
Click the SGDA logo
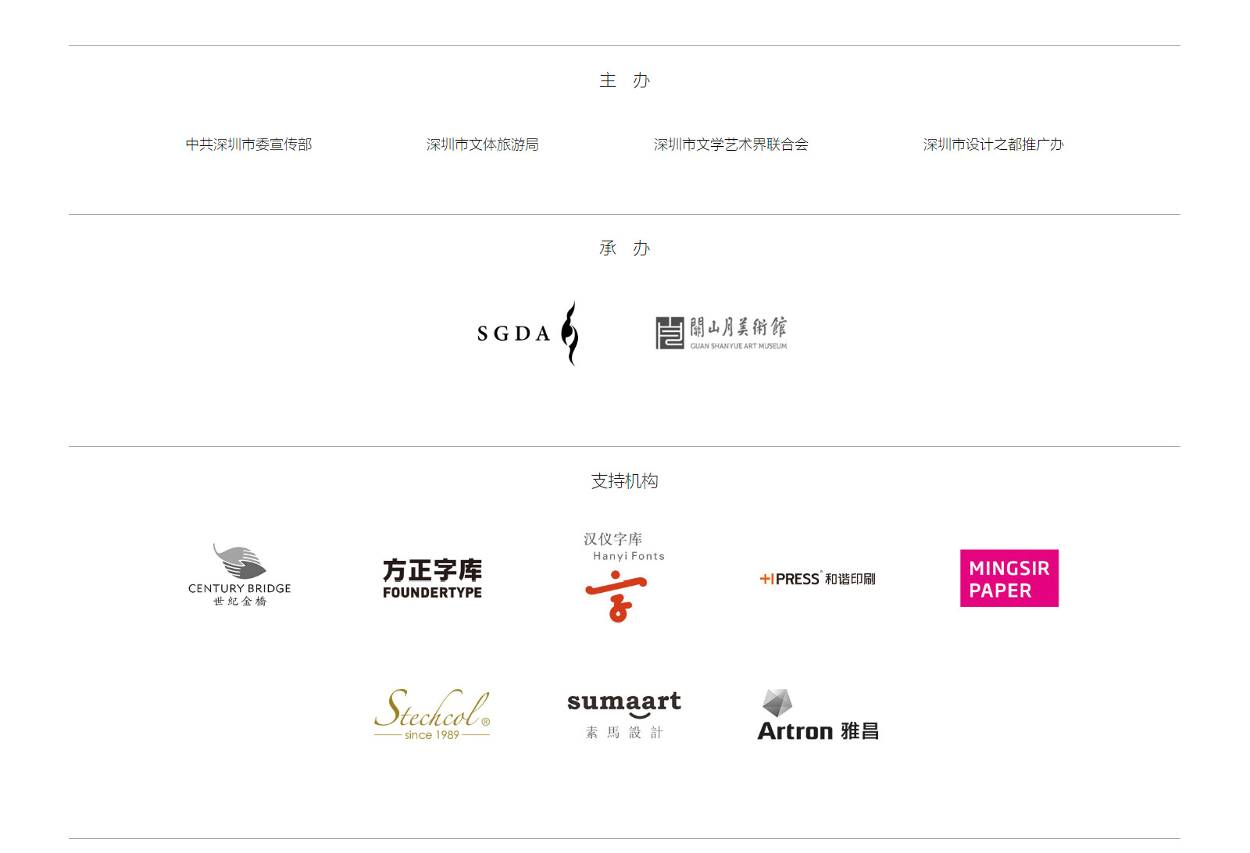tap(528, 334)
